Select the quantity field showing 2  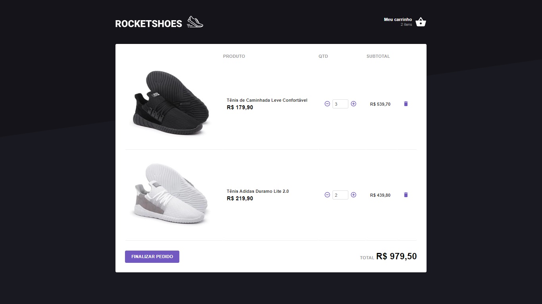(340, 195)
